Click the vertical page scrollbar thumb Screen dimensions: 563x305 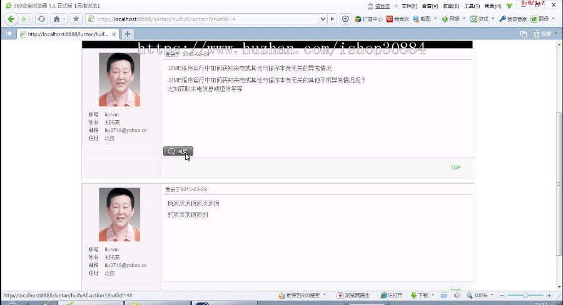559,184
